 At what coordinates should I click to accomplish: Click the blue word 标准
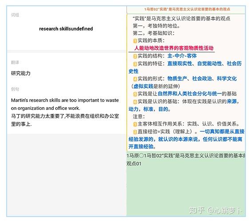(x=148, y=109)
